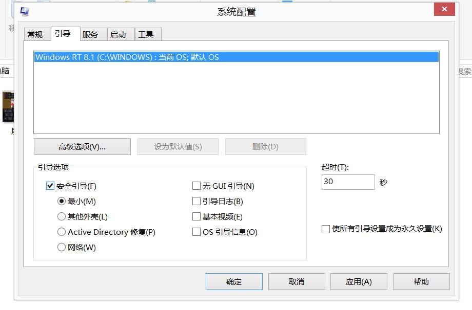This screenshot has height=310, width=472.
Task: Check the 引导日志(B) checkbox
Action: pos(196,201)
